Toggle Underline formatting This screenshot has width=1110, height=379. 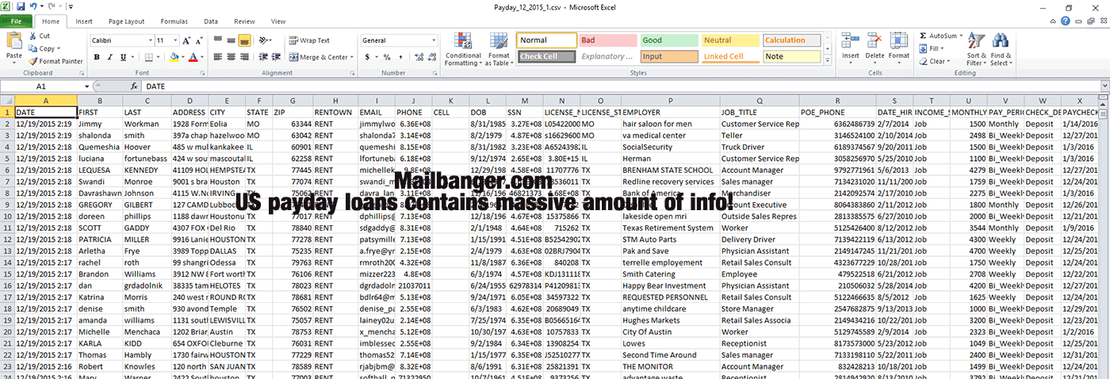coord(123,57)
